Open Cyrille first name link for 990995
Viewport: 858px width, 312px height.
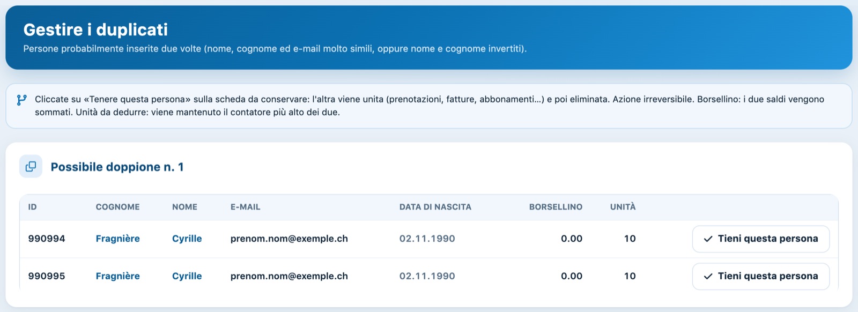point(187,276)
